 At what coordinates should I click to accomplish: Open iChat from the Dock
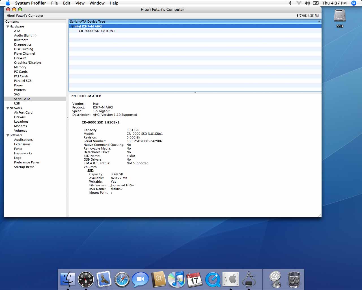pyautogui.click(x=140, y=279)
